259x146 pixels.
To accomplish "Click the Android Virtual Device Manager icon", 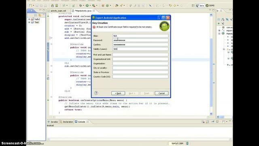I will (x=57, y=6).
